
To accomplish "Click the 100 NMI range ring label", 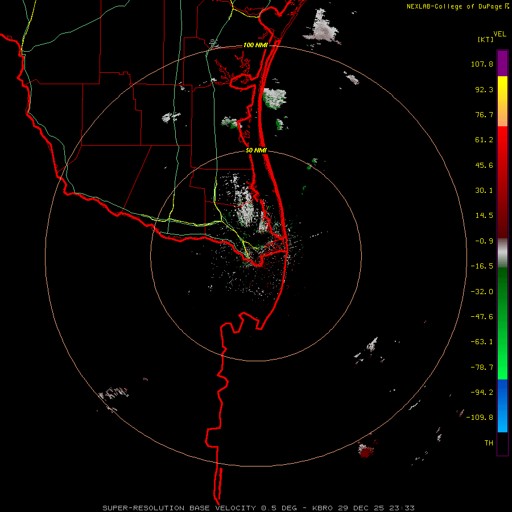I will (255, 45).
